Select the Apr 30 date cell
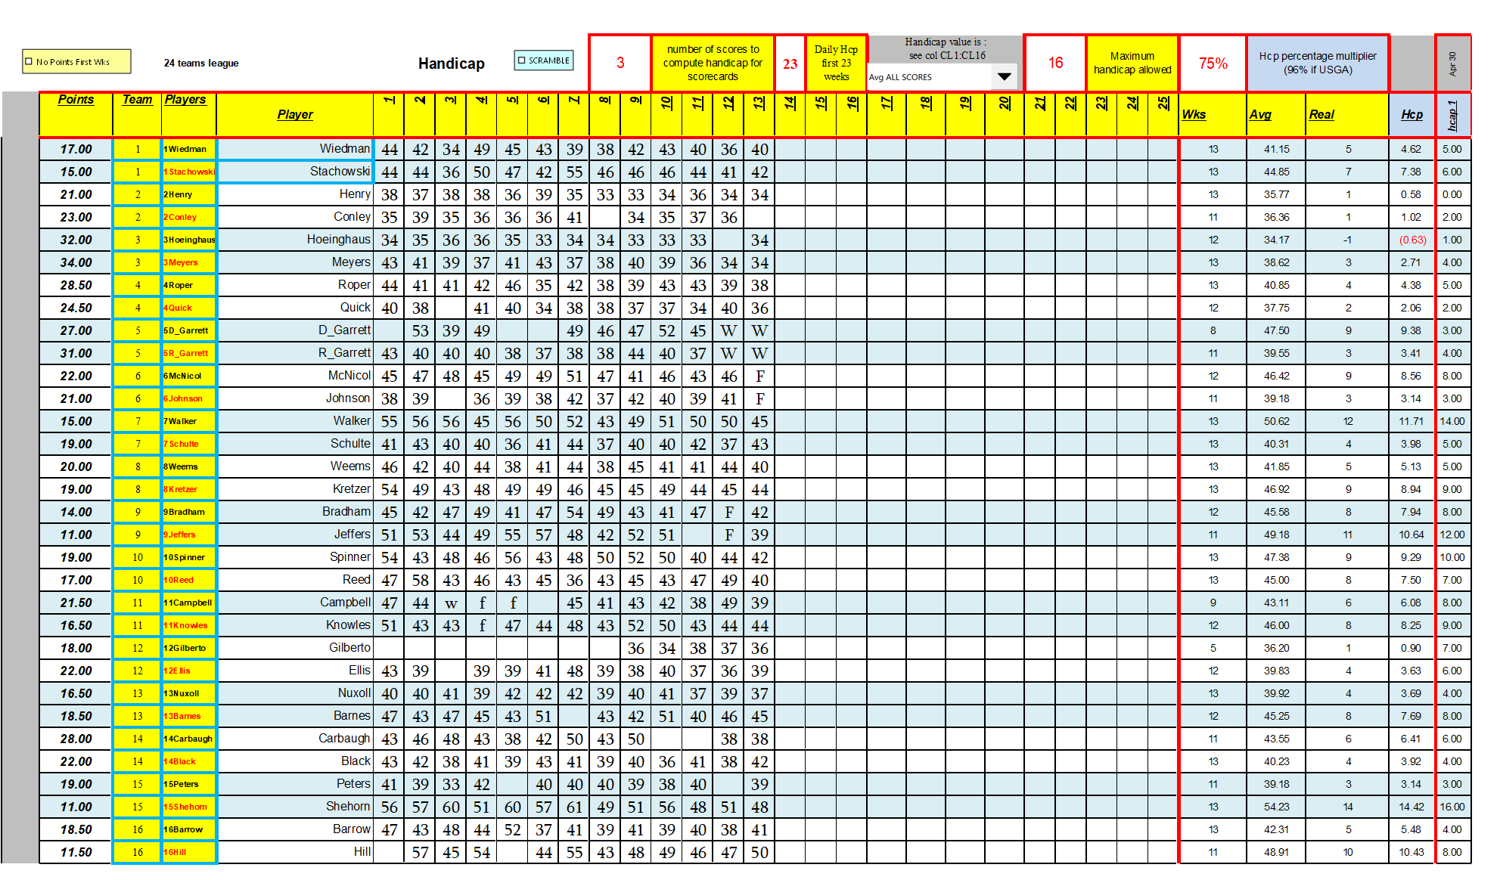Viewport: 1500px width, 880px height. click(x=1452, y=64)
